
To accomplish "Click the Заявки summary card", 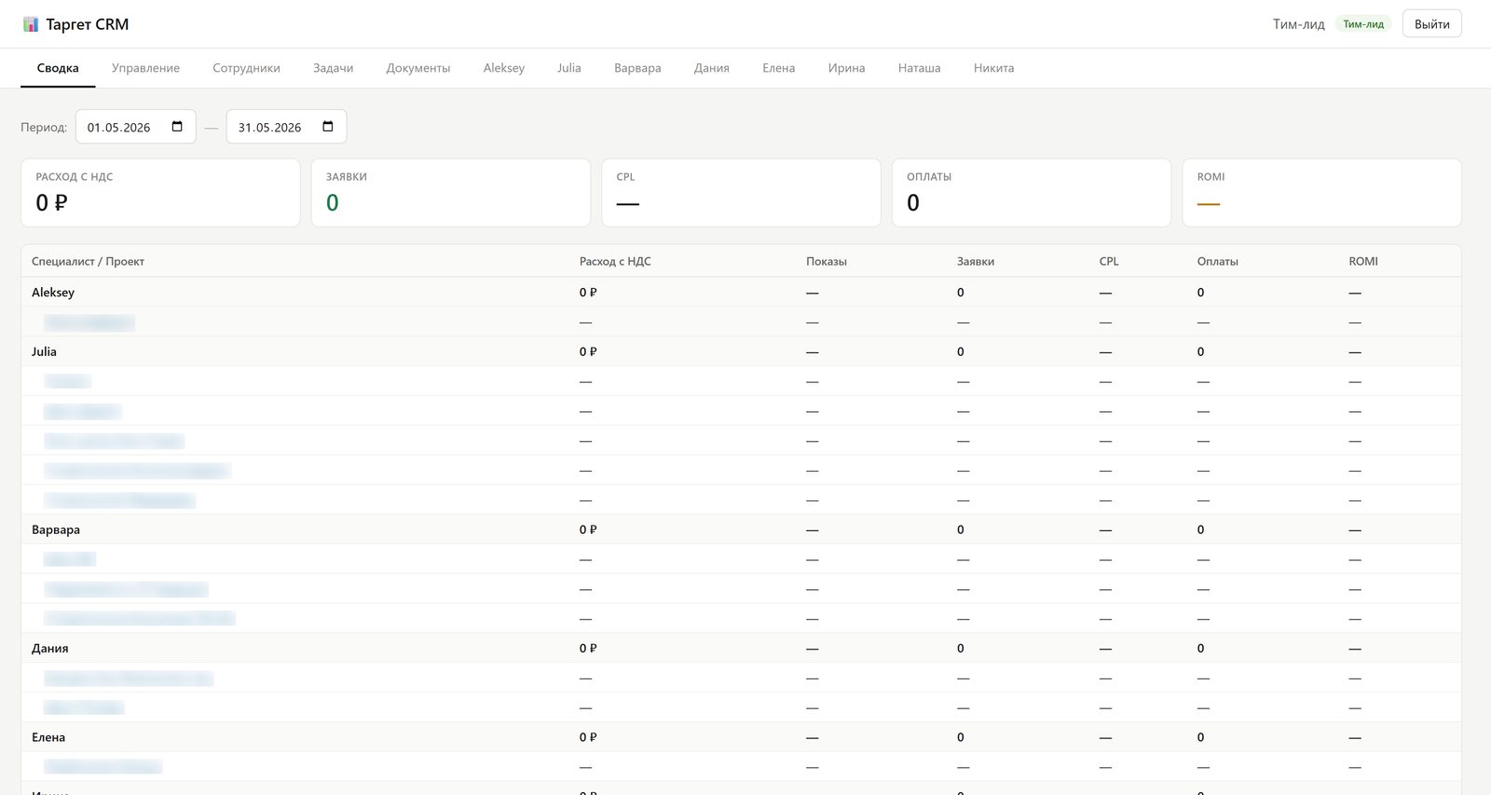I will [x=451, y=192].
